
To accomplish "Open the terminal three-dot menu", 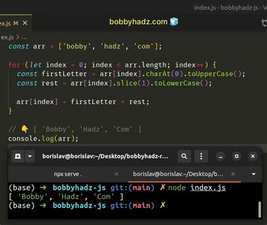I will coord(201,156).
